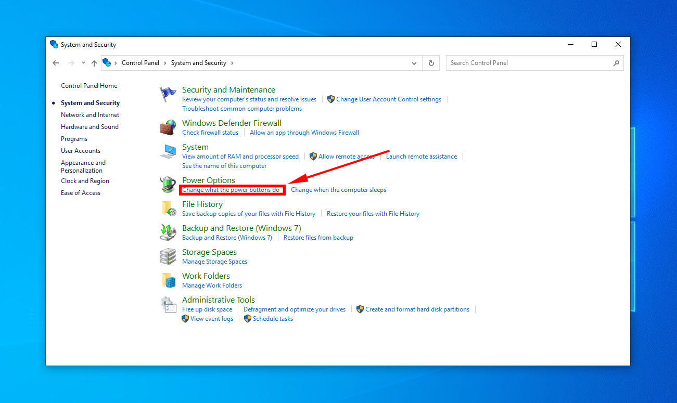Open Clock and Region category

(x=85, y=181)
